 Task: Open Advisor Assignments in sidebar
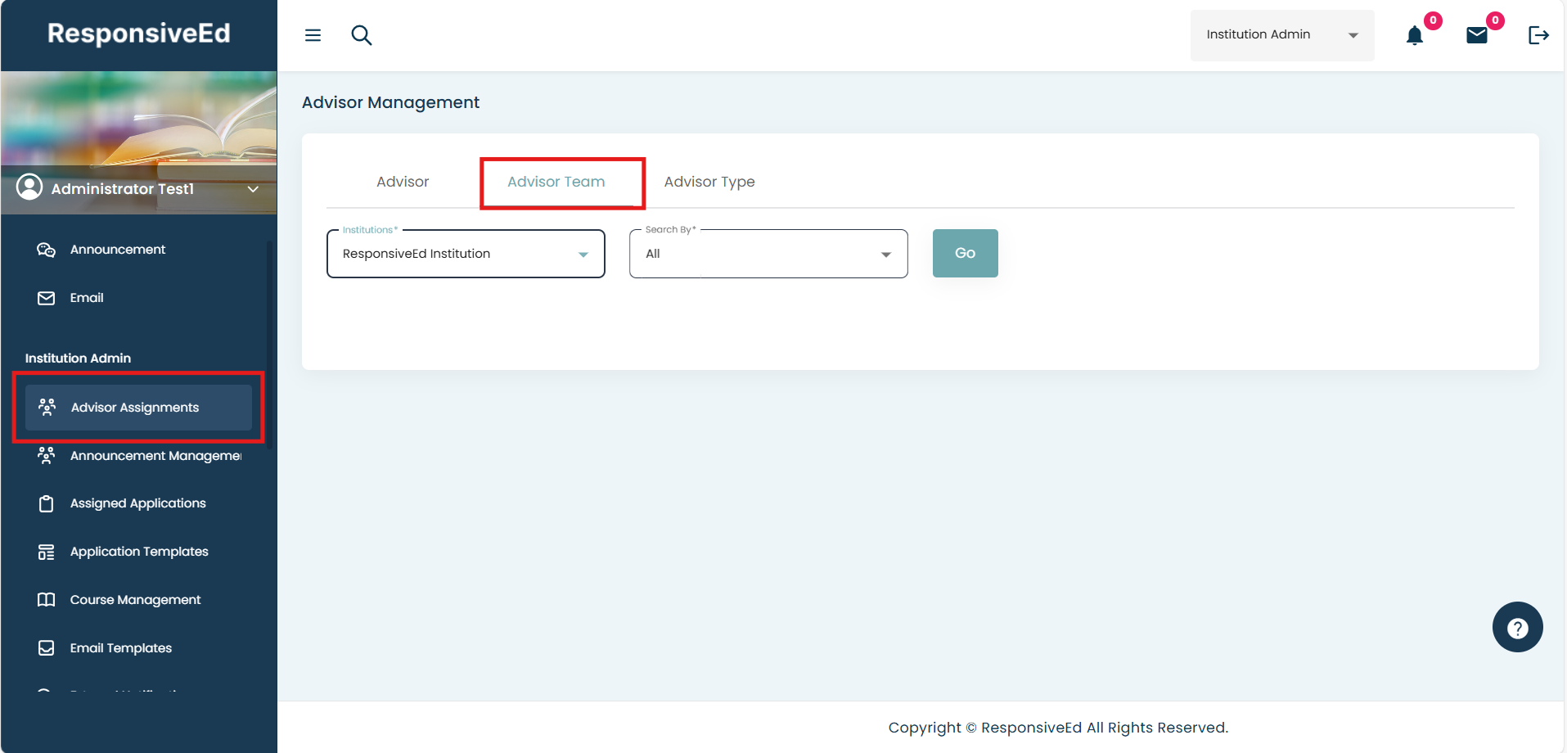[x=135, y=408]
